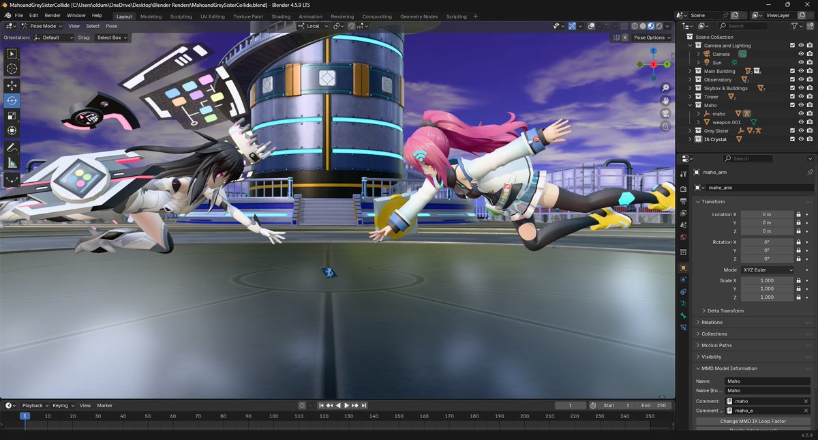Open the Tool properties tab
The width and height of the screenshot is (818, 440).
(x=683, y=175)
